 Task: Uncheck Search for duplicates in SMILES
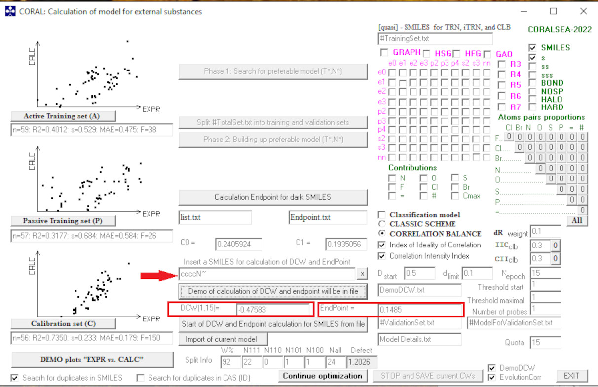[x=15, y=378]
